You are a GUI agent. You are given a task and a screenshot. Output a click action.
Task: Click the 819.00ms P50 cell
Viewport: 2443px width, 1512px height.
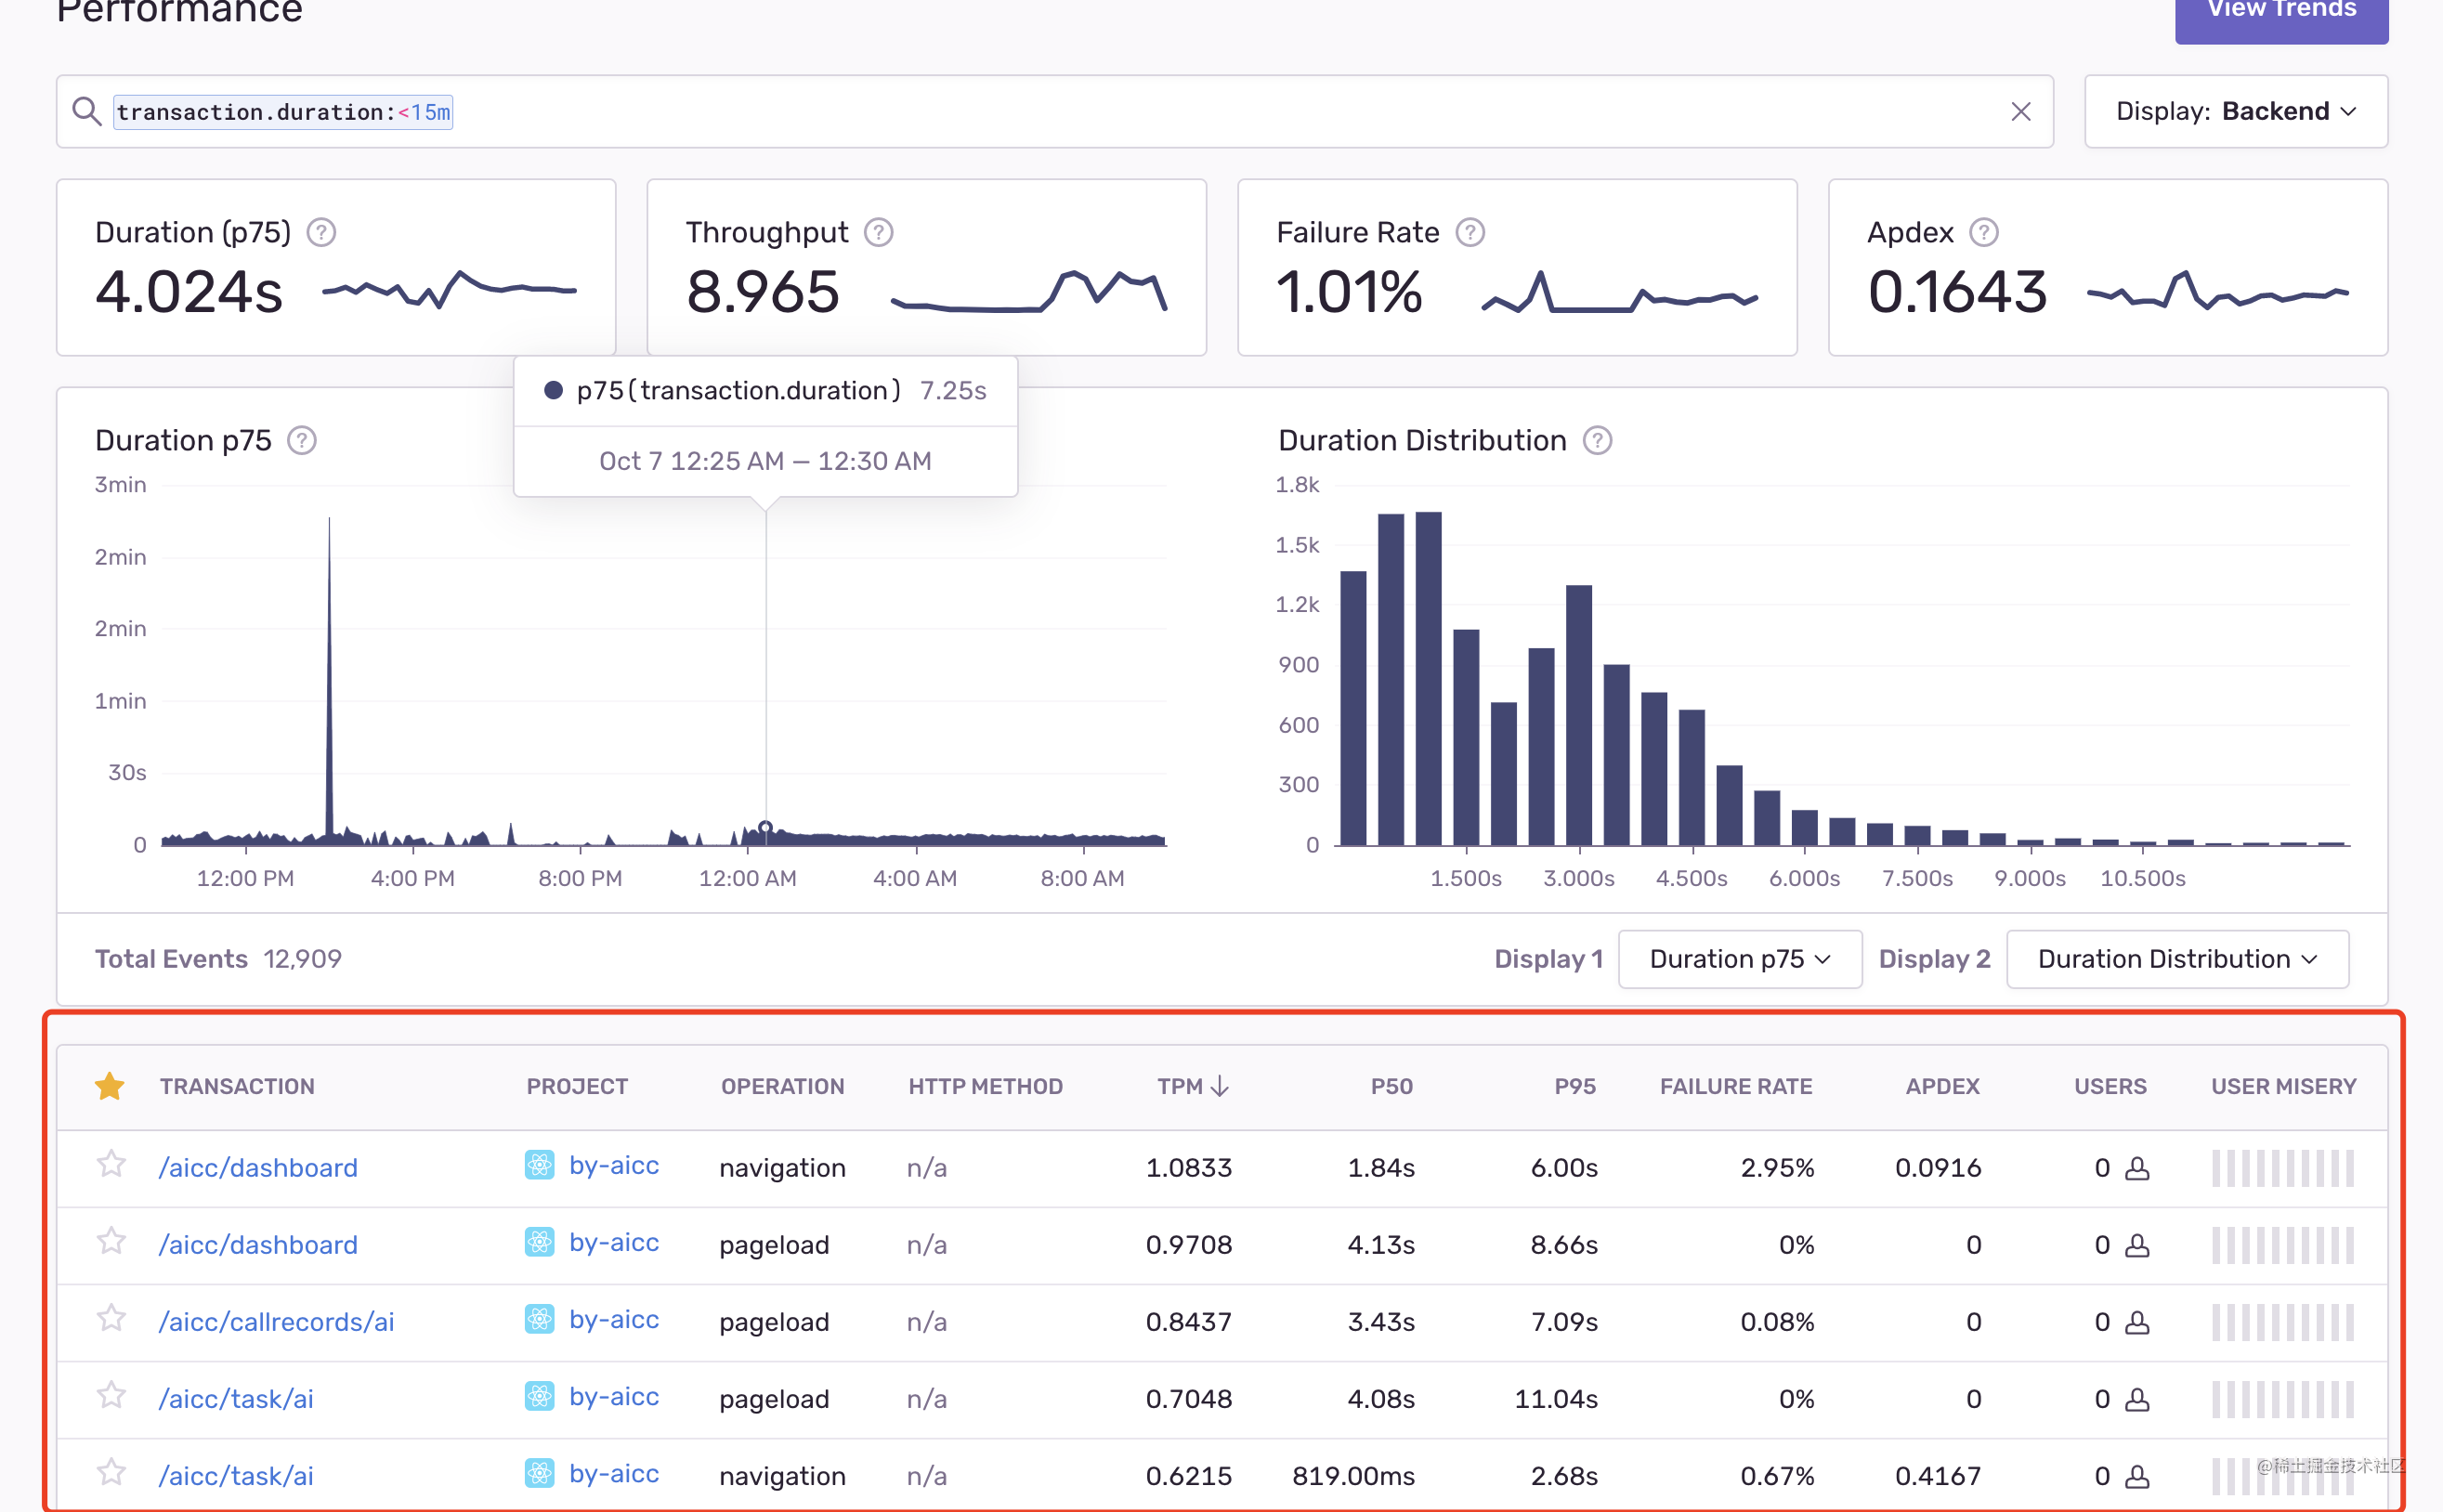coord(1353,1475)
